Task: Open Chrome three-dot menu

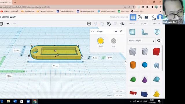Action: click(x=160, y=7)
